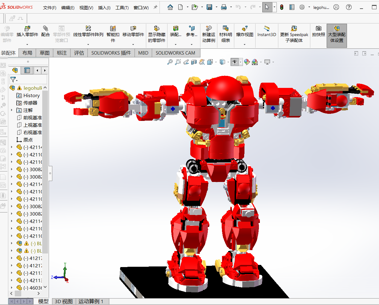Viewport: 379px width, 305px height.
Task: Switch to PropertyManager tab icon
Action: point(27,70)
